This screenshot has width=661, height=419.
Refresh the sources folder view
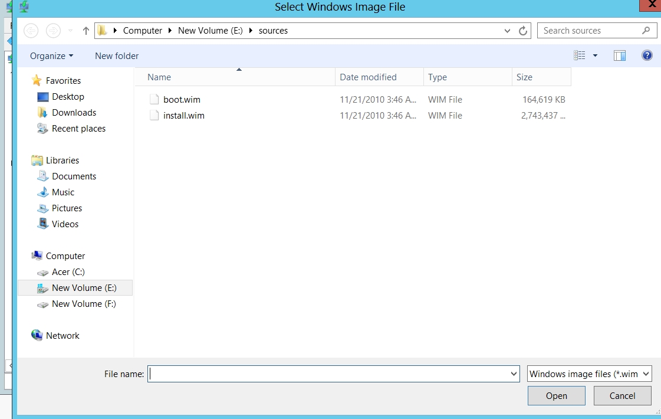click(523, 30)
